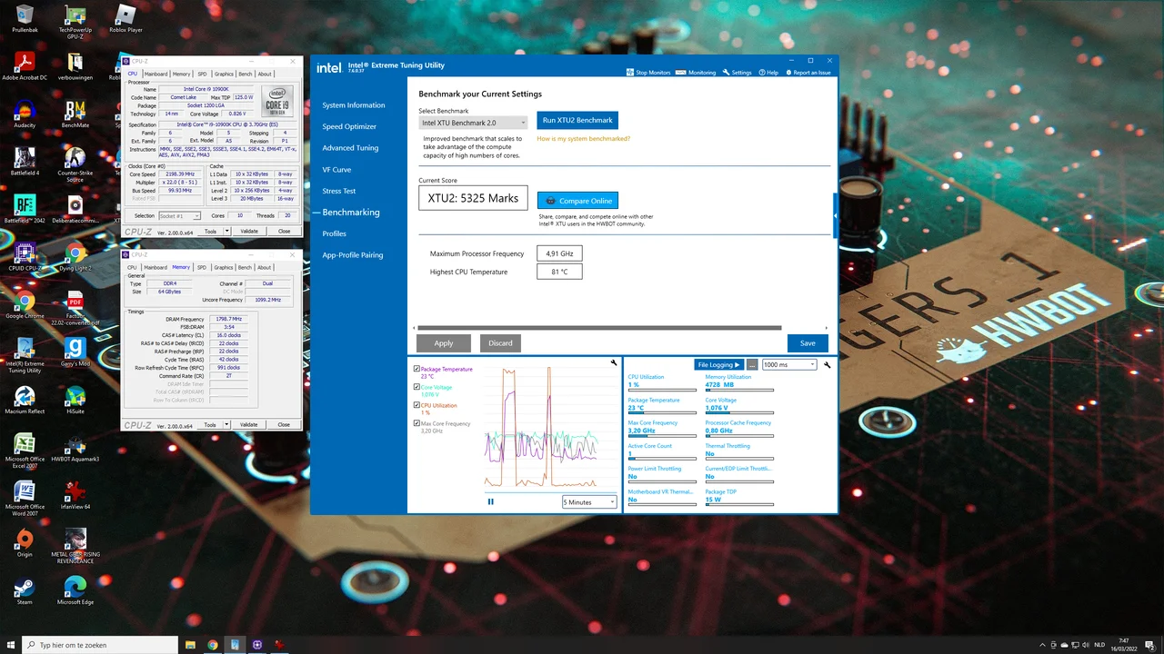1164x654 pixels.
Task: Open XTU Settings from the header
Action: [738, 73]
